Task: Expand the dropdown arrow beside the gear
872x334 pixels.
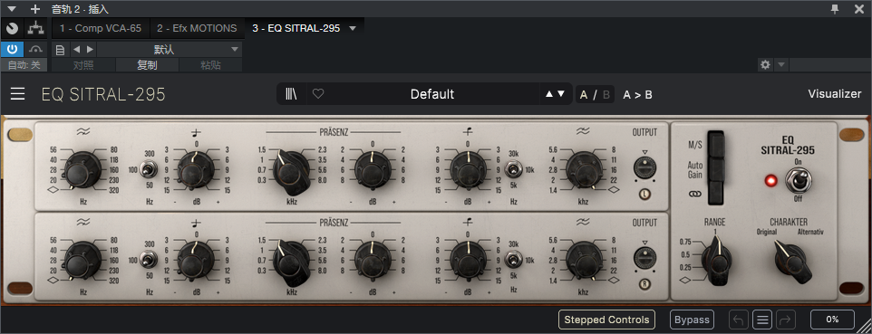Action: (781, 65)
